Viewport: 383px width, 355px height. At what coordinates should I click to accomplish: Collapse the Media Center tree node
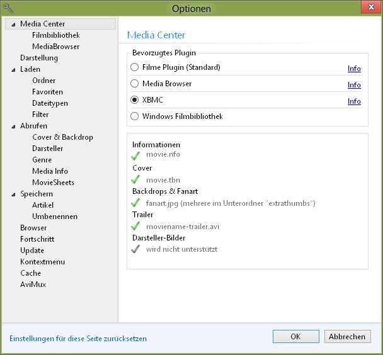click(13, 25)
